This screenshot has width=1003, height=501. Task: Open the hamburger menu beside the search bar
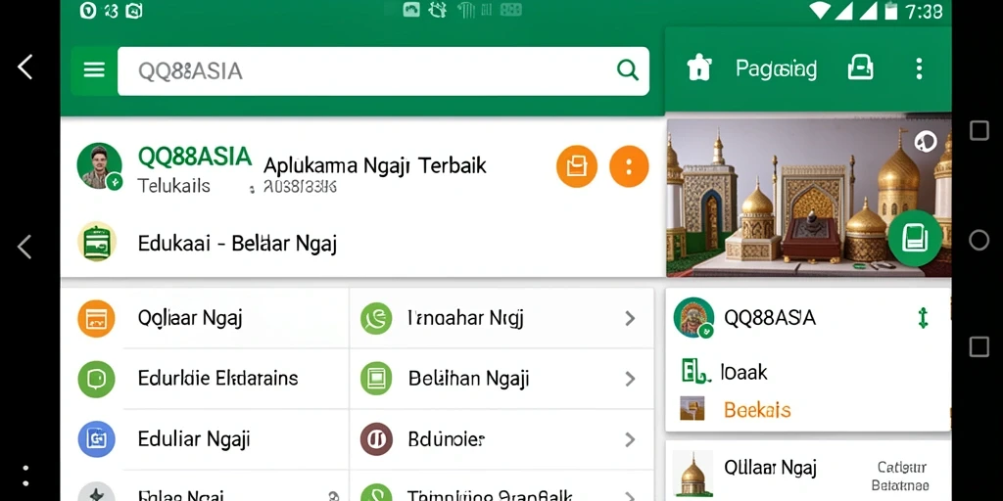[x=94, y=70]
